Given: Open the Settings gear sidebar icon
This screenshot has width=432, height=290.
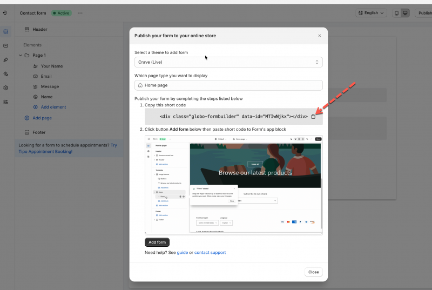Looking at the screenshot, I should coord(5,88).
